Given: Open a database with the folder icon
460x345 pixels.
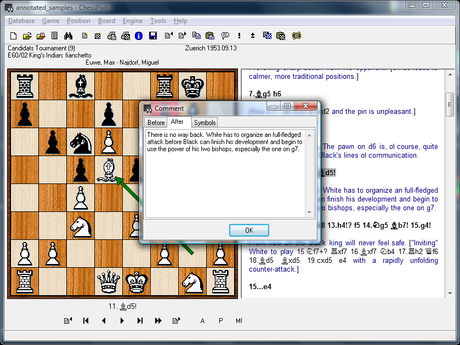Looking at the screenshot, I should tap(27, 36).
